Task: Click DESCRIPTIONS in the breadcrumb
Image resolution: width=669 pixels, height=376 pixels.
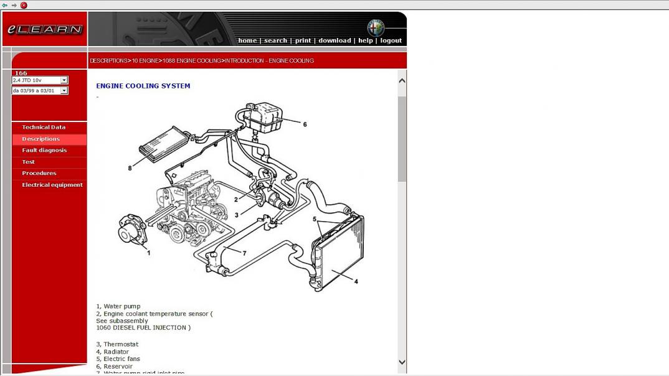Action: point(109,60)
